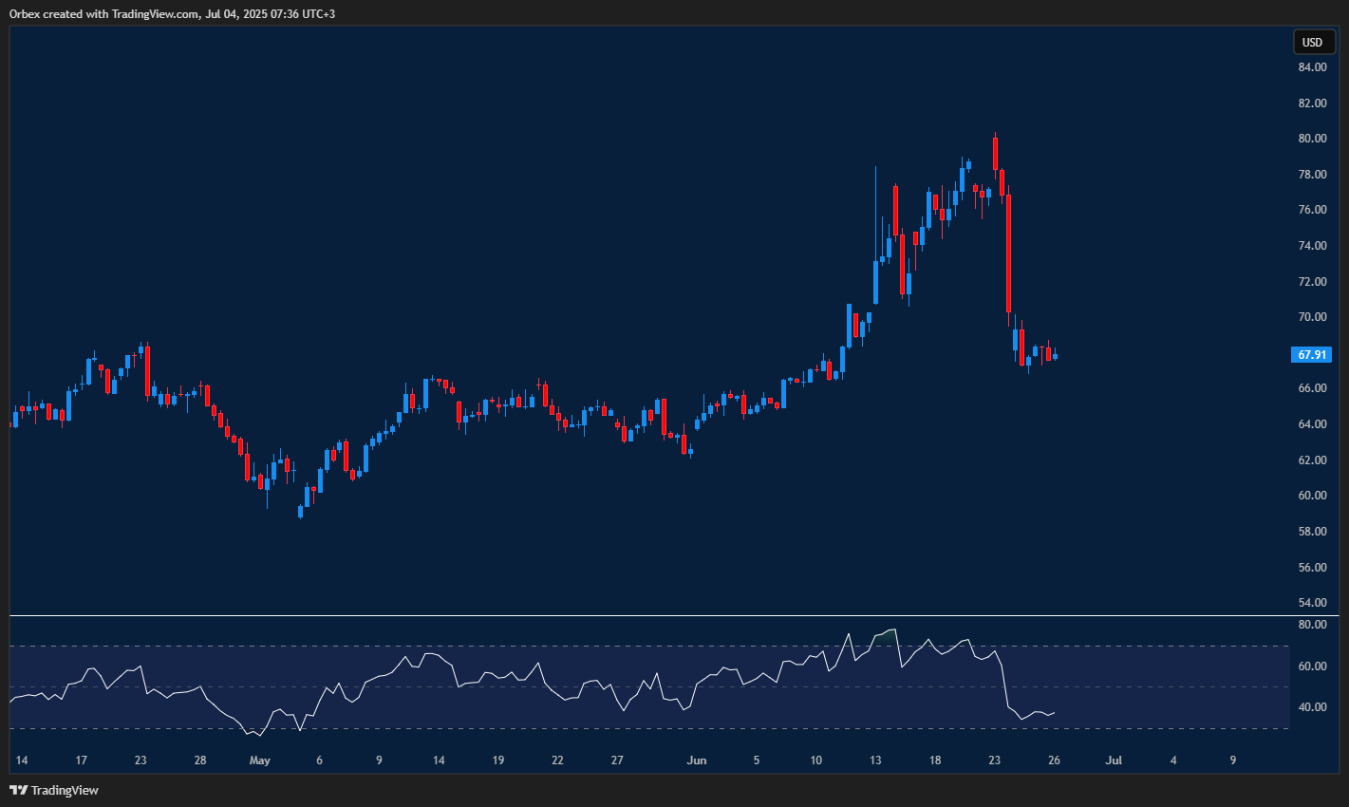Click the Jun label on the time axis
Image resolution: width=1349 pixels, height=807 pixels.
point(698,760)
